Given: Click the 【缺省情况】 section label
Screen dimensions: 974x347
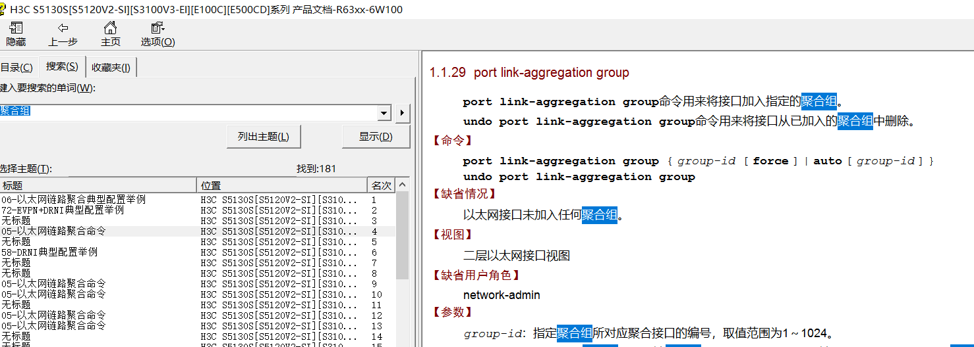Looking at the screenshot, I should pyautogui.click(x=465, y=194).
